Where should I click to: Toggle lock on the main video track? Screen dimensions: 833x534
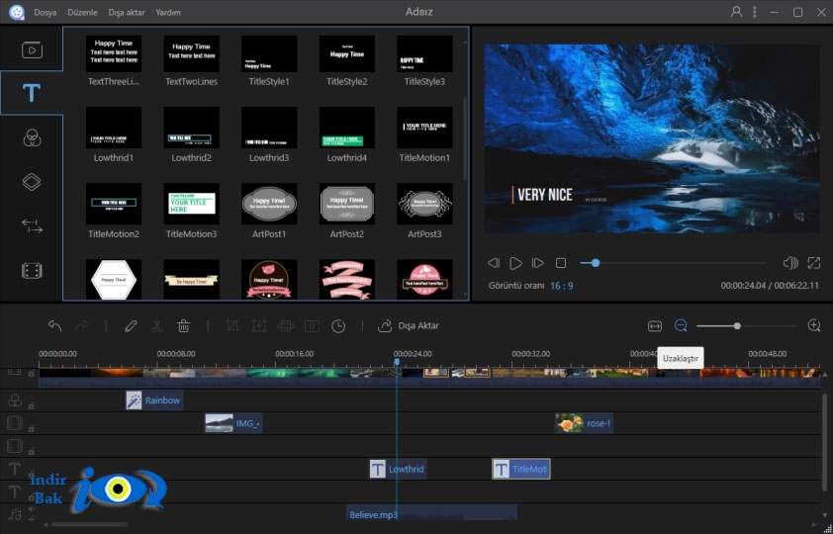(32, 374)
